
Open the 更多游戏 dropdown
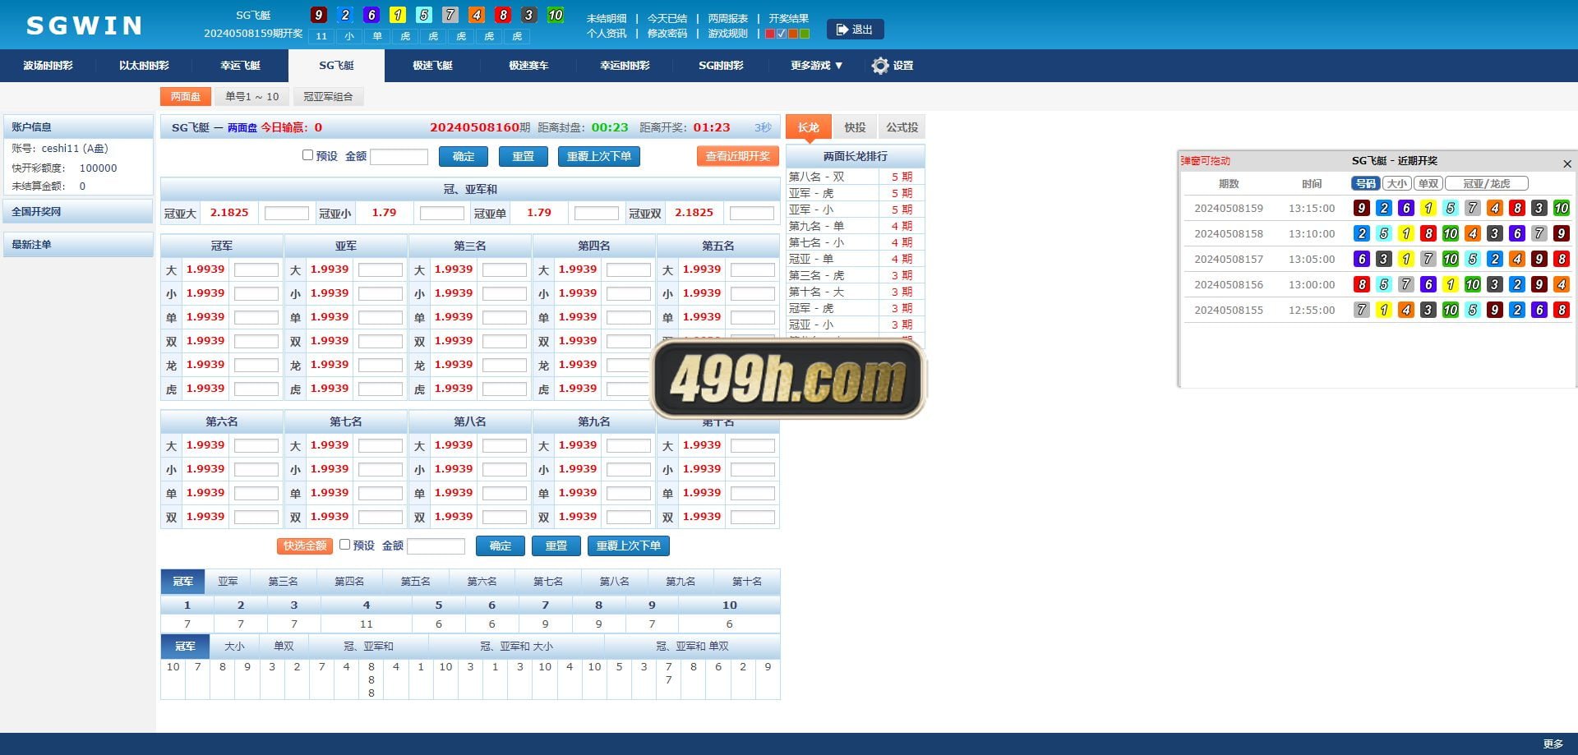tap(816, 66)
